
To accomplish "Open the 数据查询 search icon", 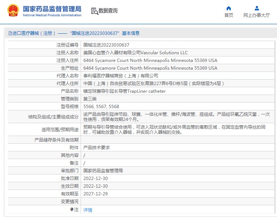I will [x=95, y=11].
